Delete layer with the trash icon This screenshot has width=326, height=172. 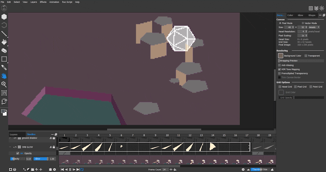tap(50, 169)
